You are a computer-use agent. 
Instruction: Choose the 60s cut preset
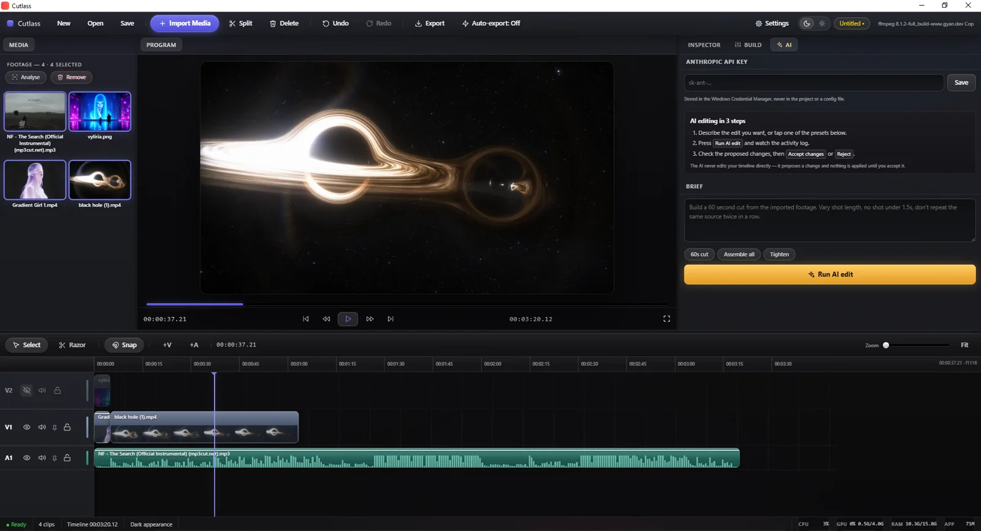(x=699, y=254)
